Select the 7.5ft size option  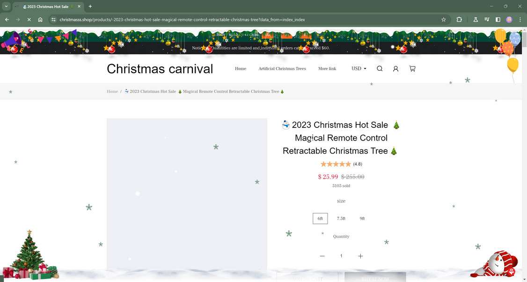coord(341,218)
